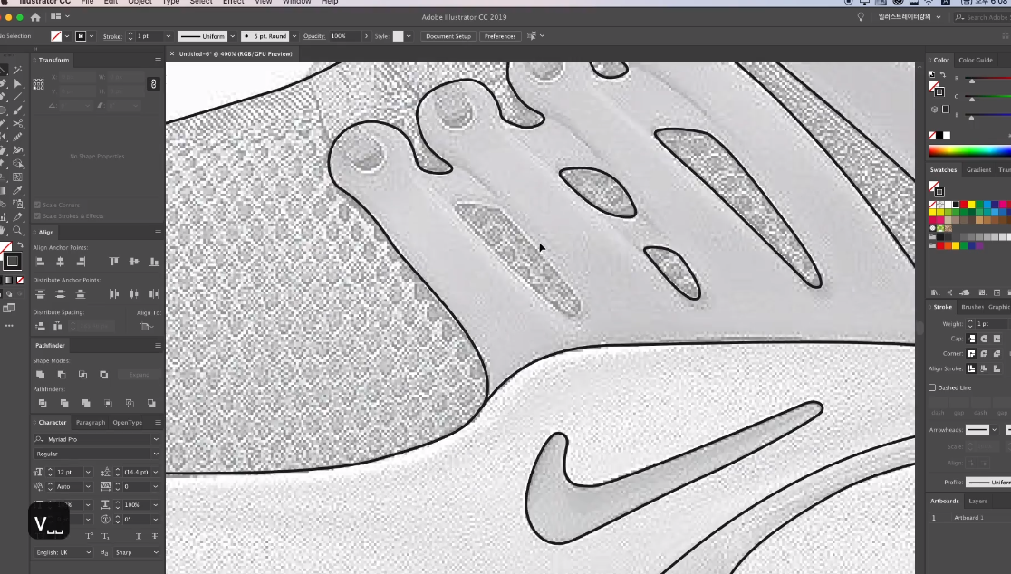Open 5 pt. Round brush definition dropdown
This screenshot has height=574, width=1011.
pyautogui.click(x=294, y=36)
